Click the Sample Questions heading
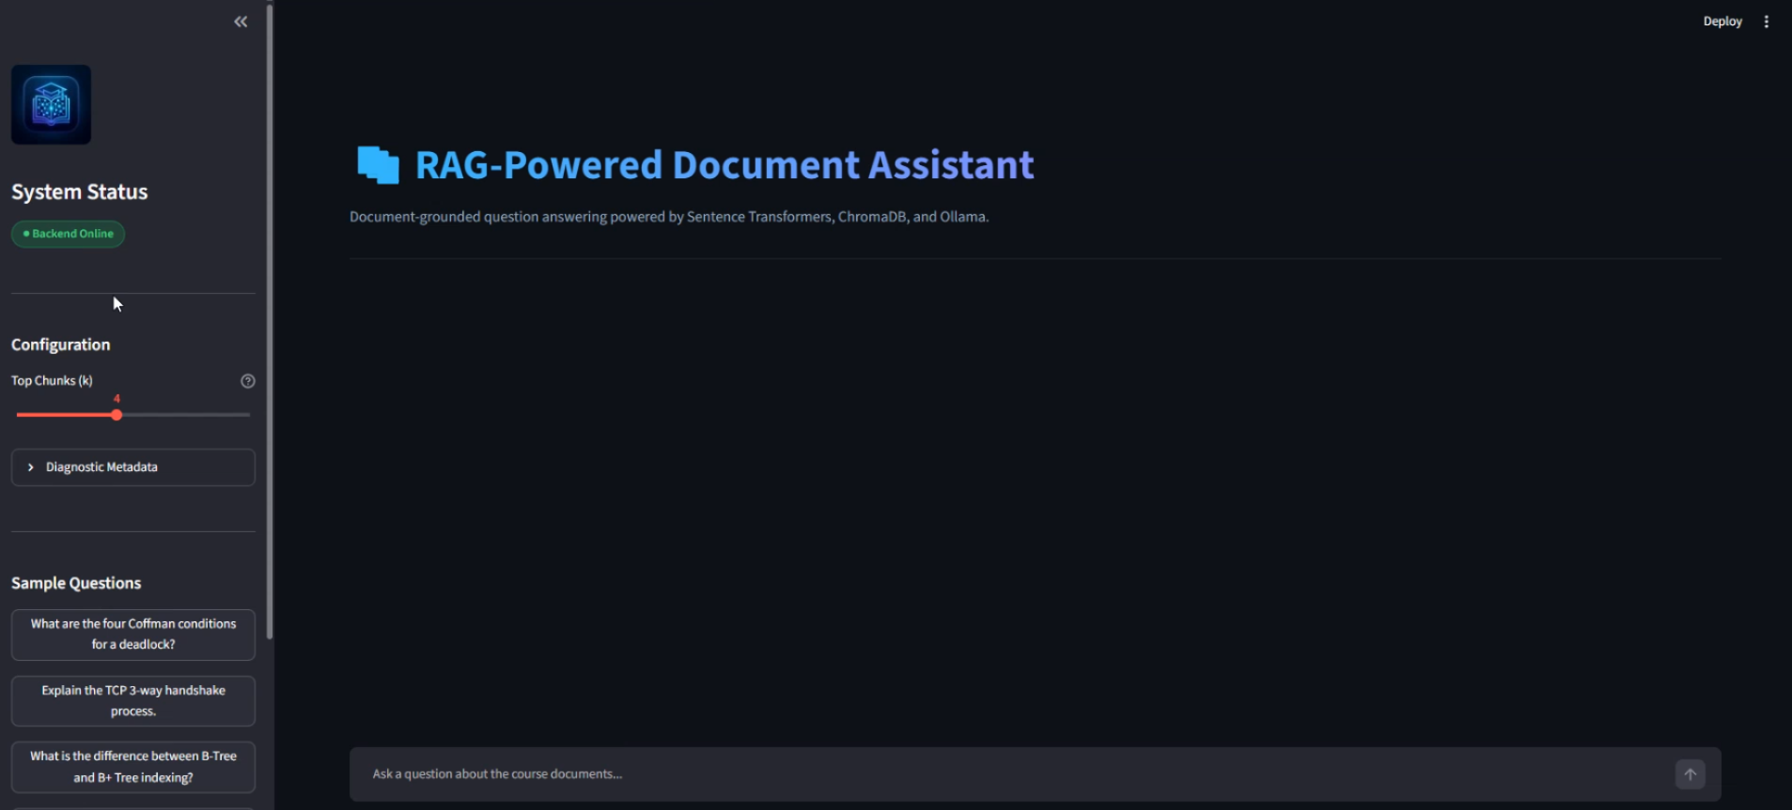Viewport: 1792px width, 810px height. pos(76,583)
